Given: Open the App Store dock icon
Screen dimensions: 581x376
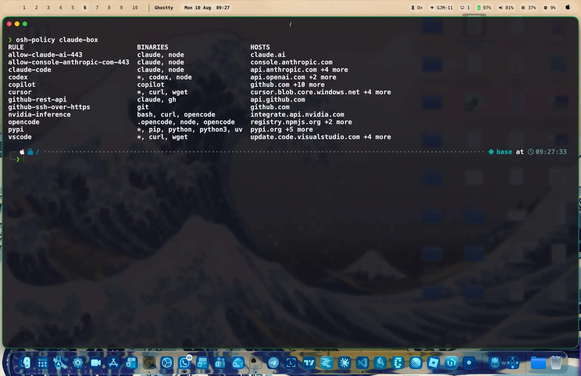Looking at the screenshot, I should [x=113, y=363].
